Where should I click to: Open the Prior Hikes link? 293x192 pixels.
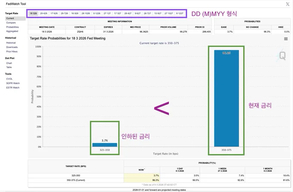tap(12, 52)
